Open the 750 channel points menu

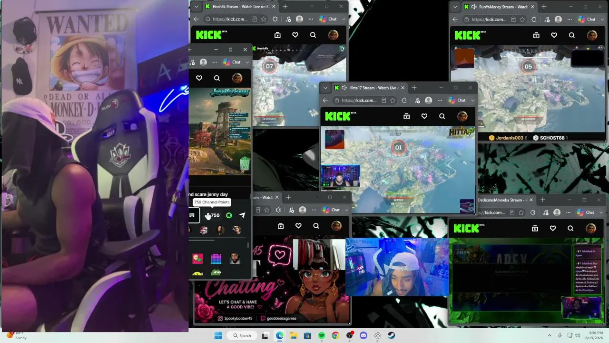pos(212,215)
